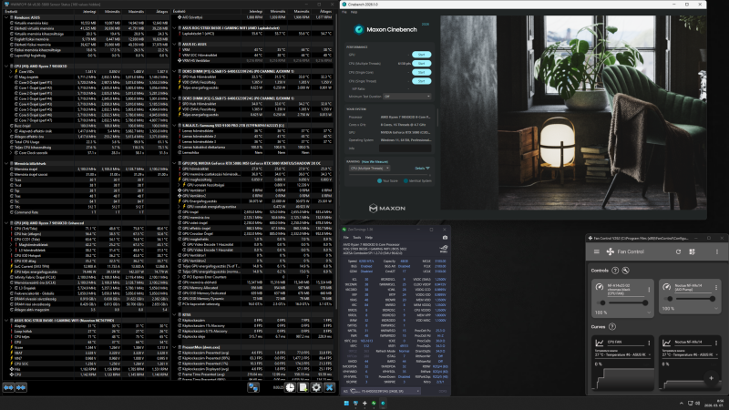This screenshot has width=729, height=410.
Task: Click Maxon Cinebench logo icon
Action: click(x=358, y=29)
